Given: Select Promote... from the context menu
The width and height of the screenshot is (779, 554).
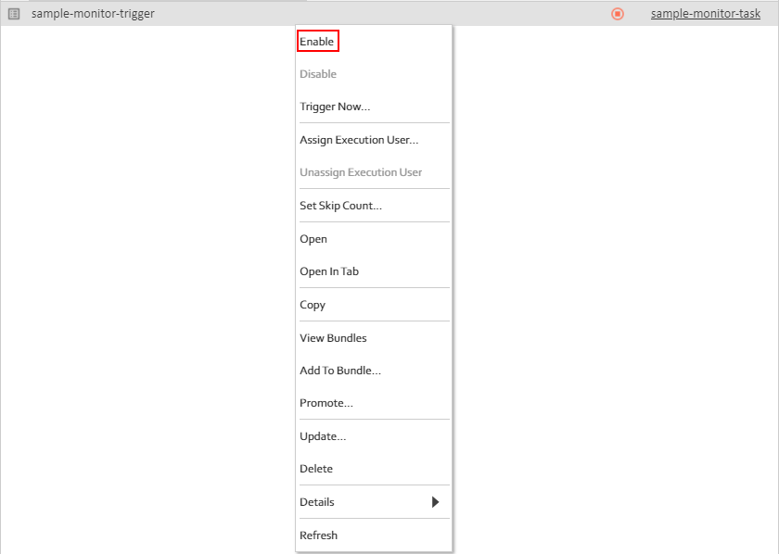Looking at the screenshot, I should tap(326, 403).
